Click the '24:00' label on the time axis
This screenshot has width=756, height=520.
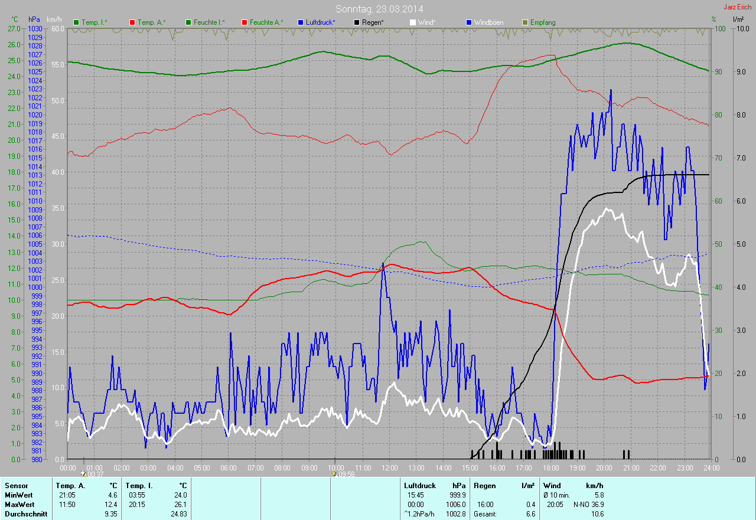click(x=711, y=468)
